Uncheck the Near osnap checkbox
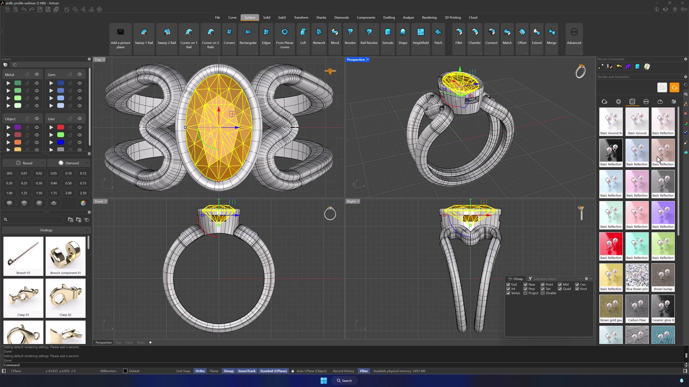The height and width of the screenshot is (387, 689). 525,285
